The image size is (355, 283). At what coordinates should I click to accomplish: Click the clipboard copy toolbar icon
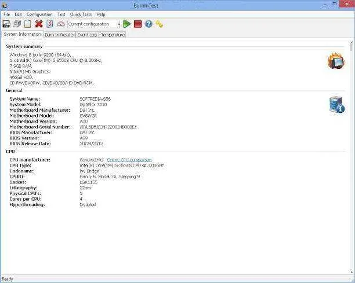[28, 24]
